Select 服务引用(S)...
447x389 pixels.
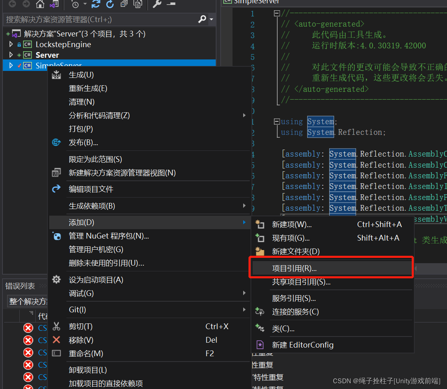coord(294,298)
